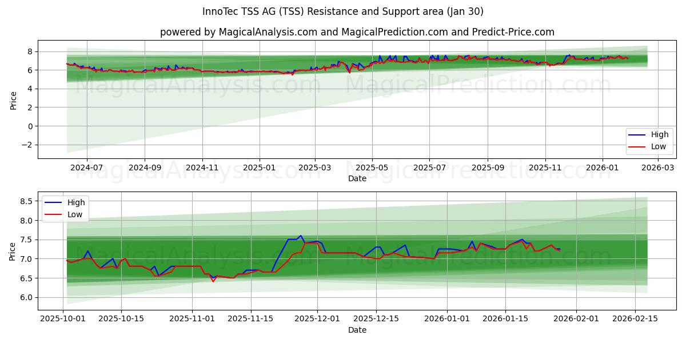Click the '7.5' y-axis tick of the bottom chart
This screenshot has width=686, height=343.
pos(27,240)
